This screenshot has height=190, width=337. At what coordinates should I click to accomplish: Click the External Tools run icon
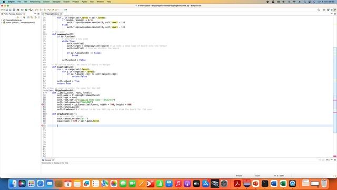point(31,10)
